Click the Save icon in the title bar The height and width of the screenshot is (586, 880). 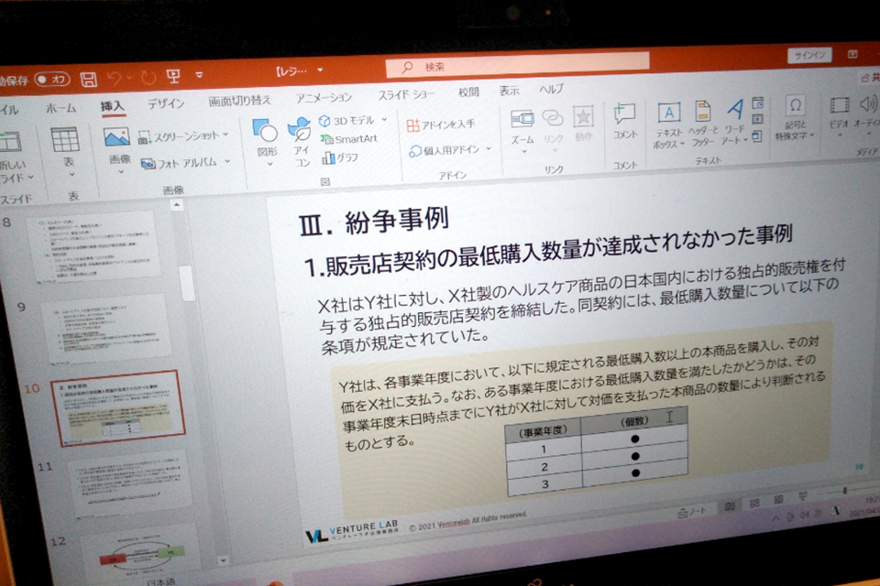(89, 80)
